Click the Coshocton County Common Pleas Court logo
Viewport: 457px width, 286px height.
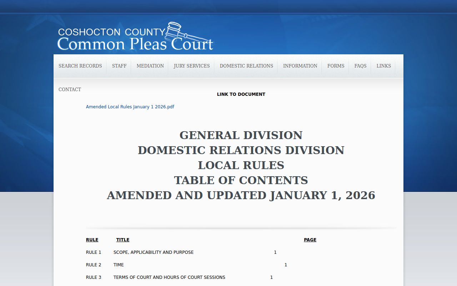click(x=135, y=36)
